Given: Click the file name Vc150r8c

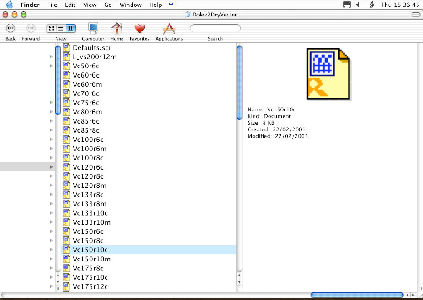Looking at the screenshot, I should [88, 240].
